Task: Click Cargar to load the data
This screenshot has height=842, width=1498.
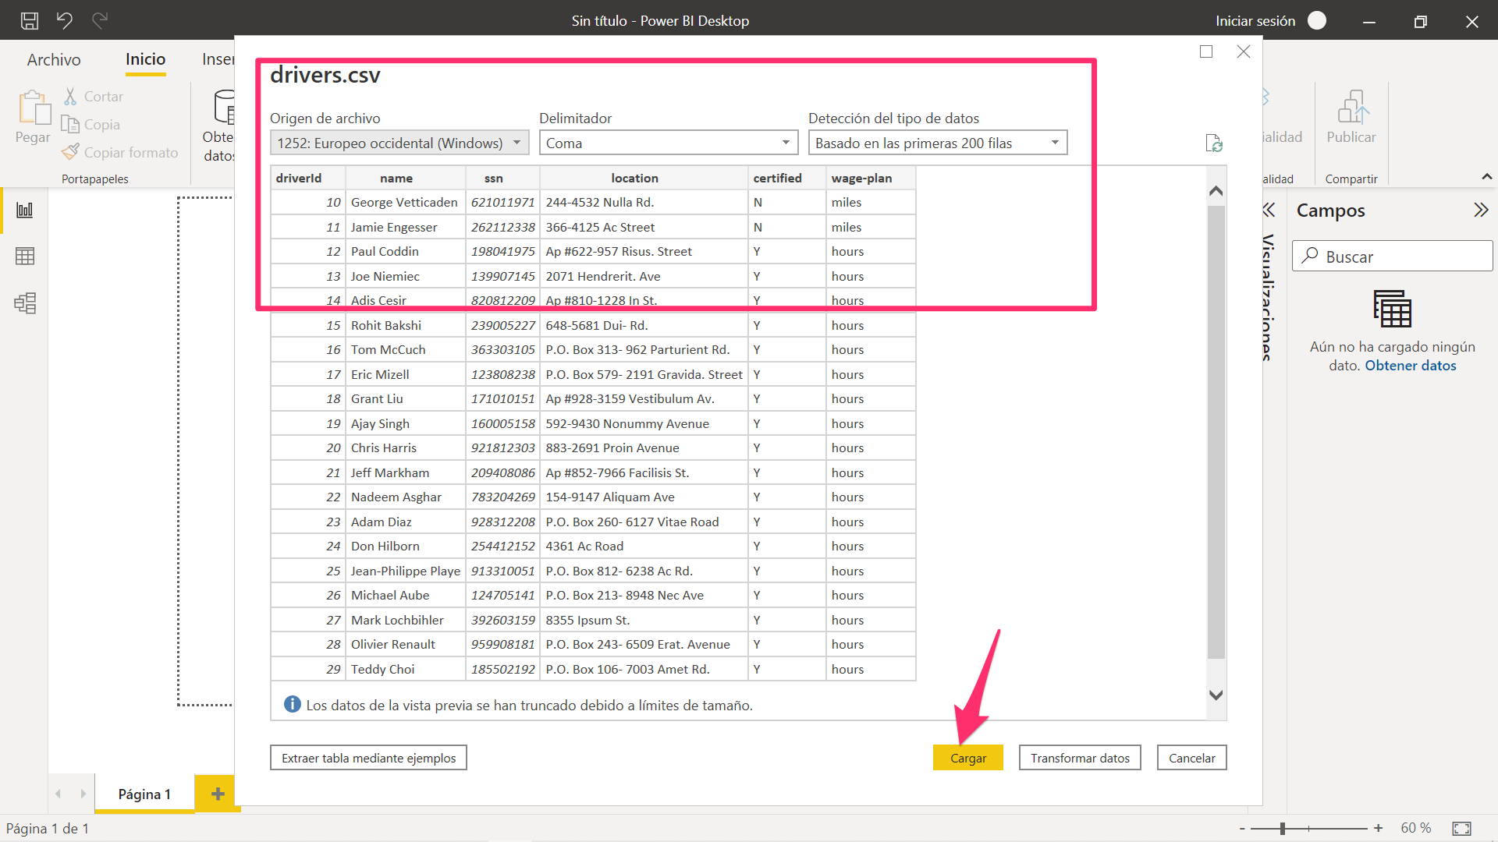Action: [968, 758]
